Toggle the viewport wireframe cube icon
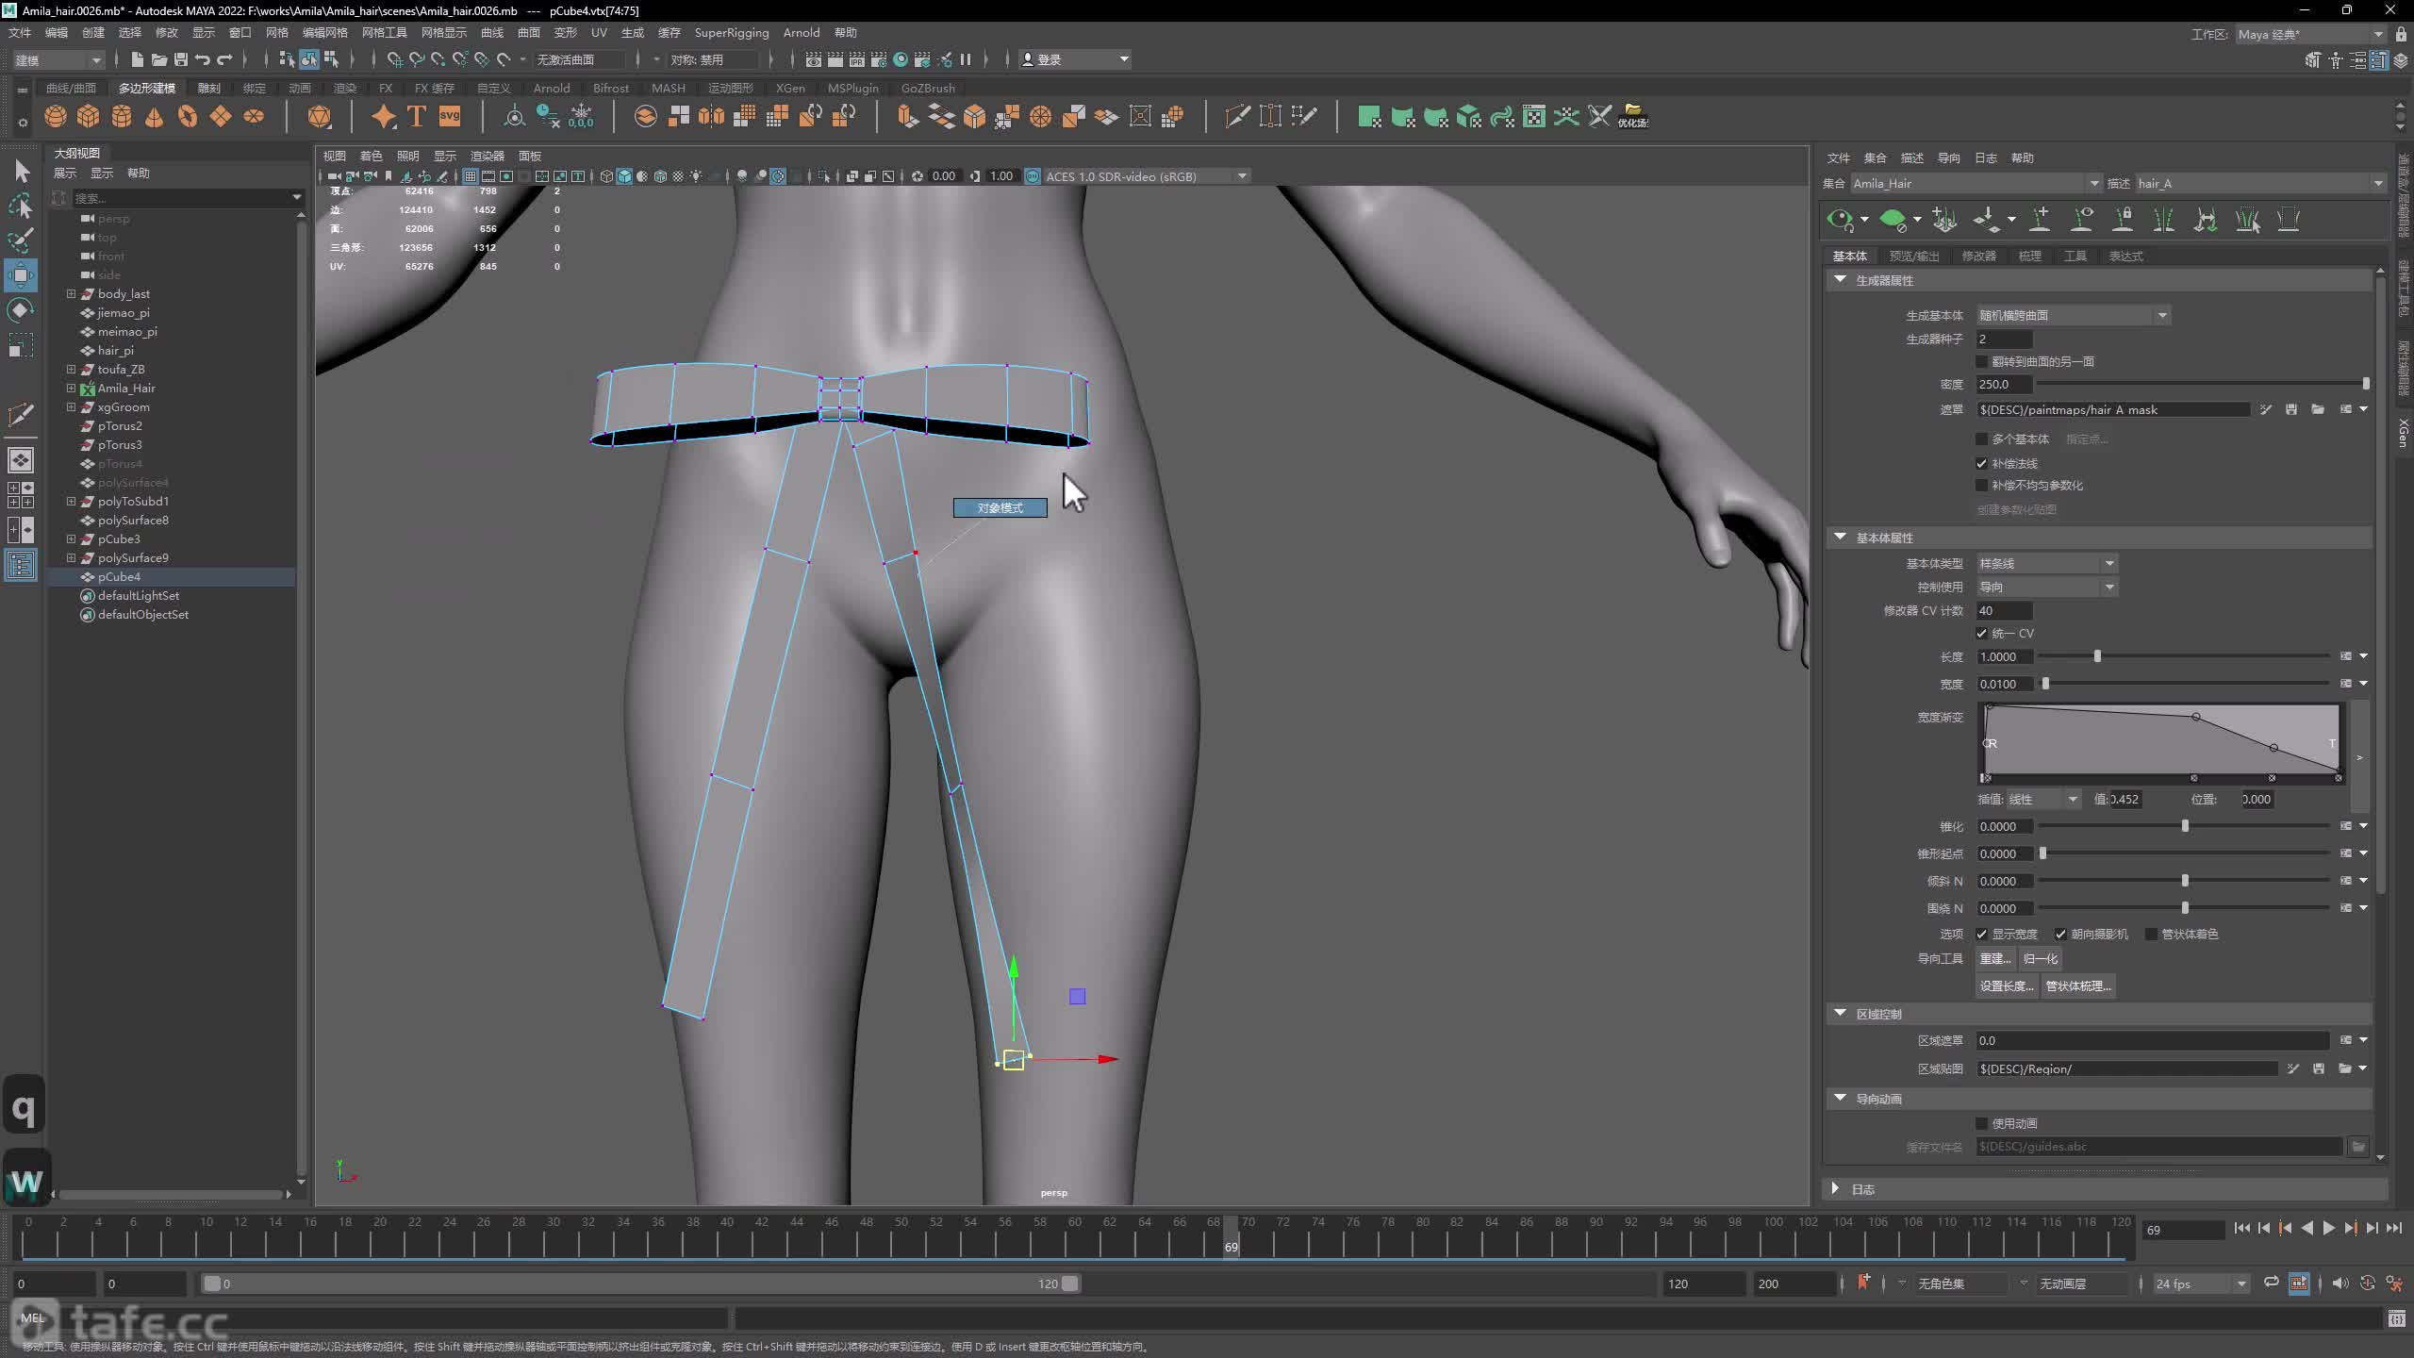2414x1358 pixels. coord(606,176)
